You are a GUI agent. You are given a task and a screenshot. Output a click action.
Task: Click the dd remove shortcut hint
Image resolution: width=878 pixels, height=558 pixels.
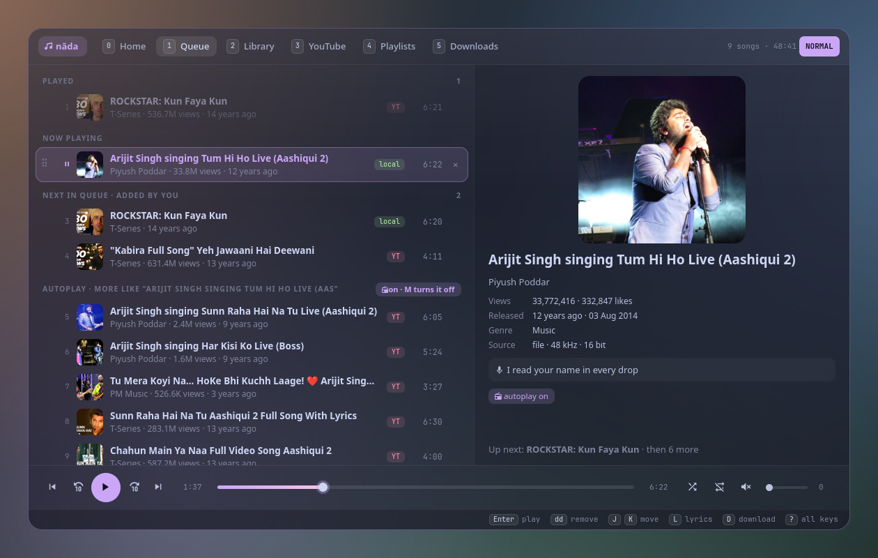[574, 519]
